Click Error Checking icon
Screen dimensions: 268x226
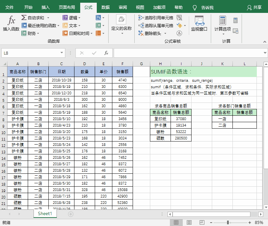pos(179,25)
